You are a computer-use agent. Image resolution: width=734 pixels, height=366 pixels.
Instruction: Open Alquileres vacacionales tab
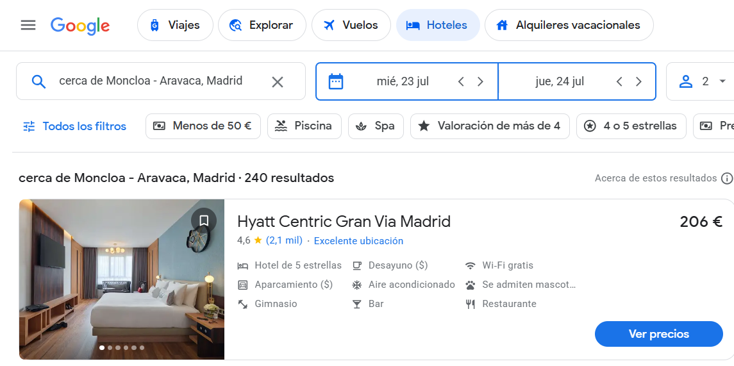point(569,25)
